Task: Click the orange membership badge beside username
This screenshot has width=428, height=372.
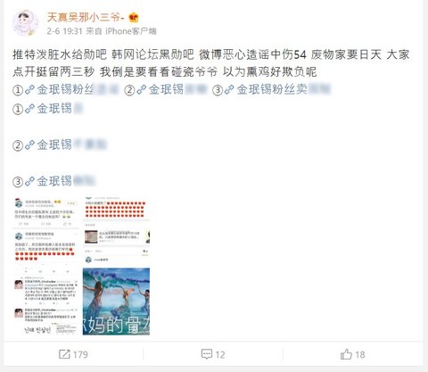Action: tap(134, 18)
